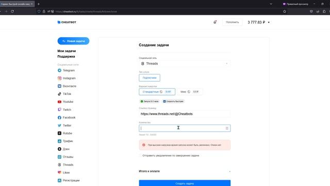The image size is (330, 186).
Task: Click the Пополнить balance button
Action: tap(233, 22)
